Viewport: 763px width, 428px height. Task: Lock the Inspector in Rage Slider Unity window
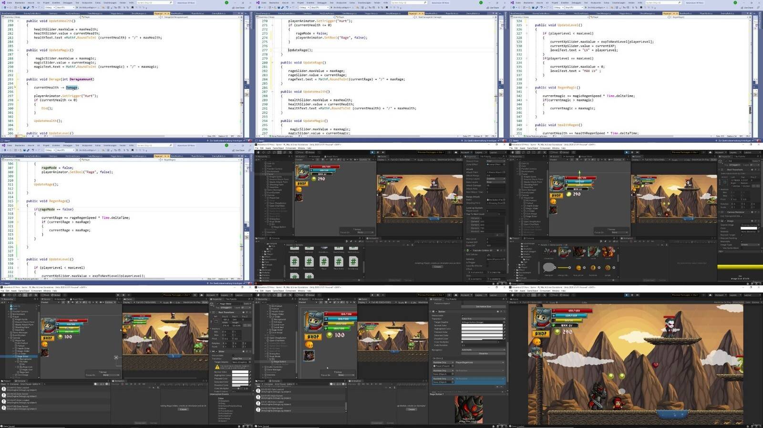(249, 299)
